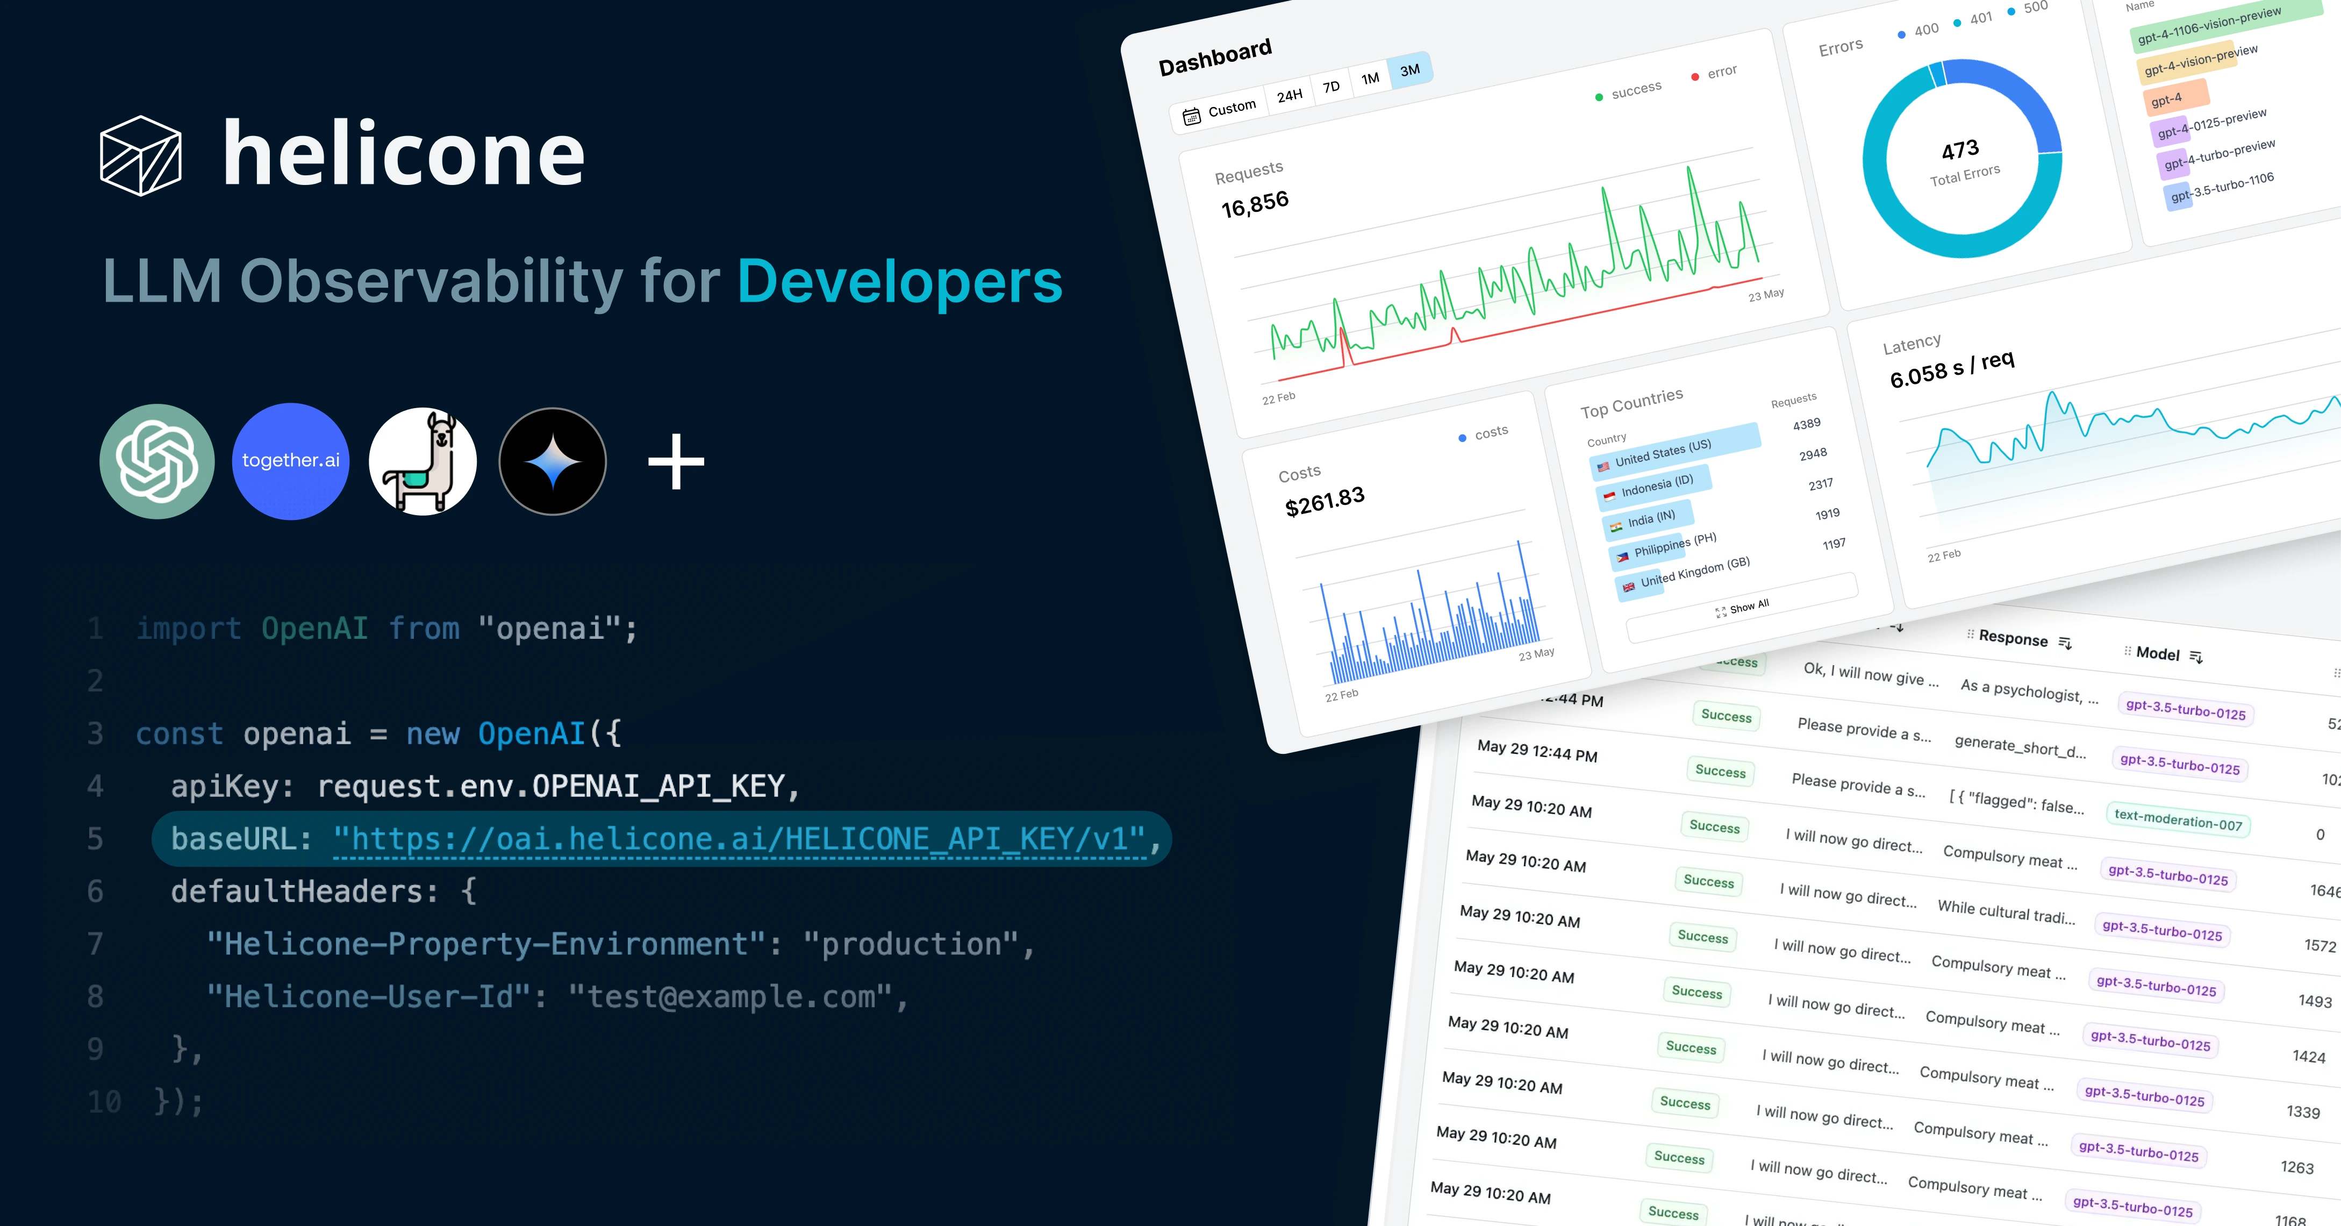The width and height of the screenshot is (2341, 1226).
Task: Click the $261.83 costs total
Action: coord(1325,501)
